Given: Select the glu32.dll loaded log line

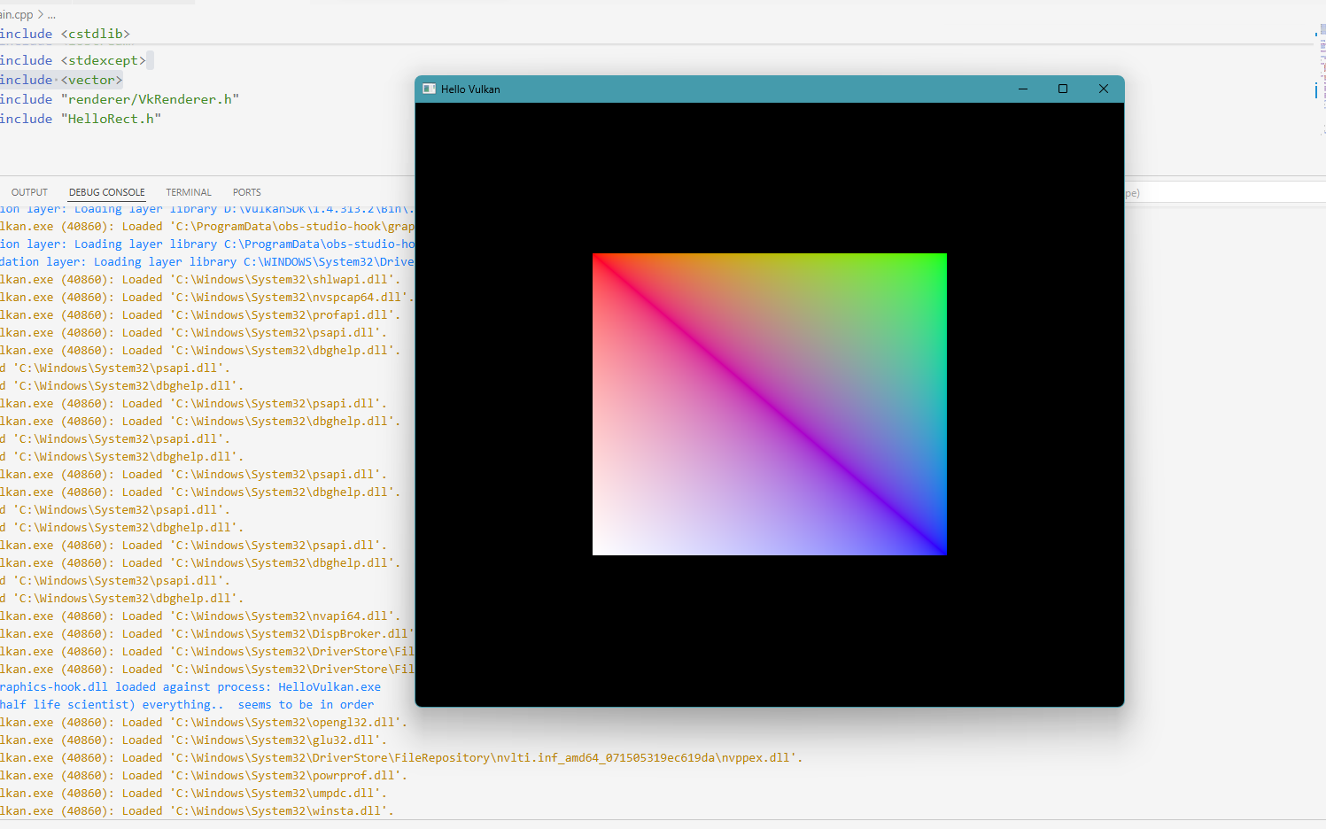Looking at the screenshot, I should [194, 740].
